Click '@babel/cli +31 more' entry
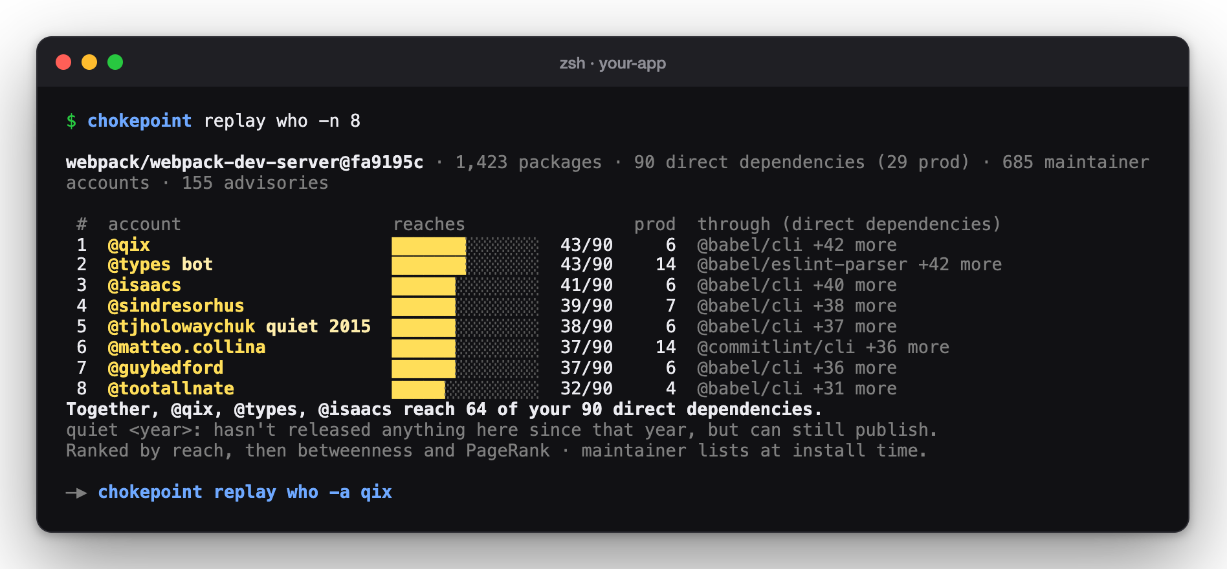Viewport: 1227px width, 569px height. coord(797,389)
